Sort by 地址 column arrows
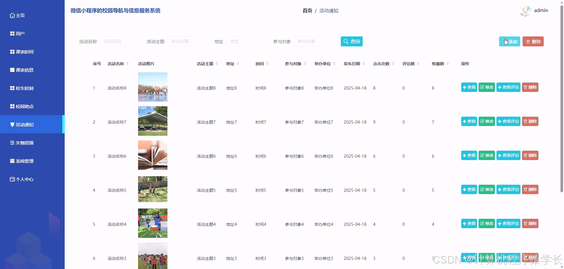The image size is (564, 269). point(238,64)
